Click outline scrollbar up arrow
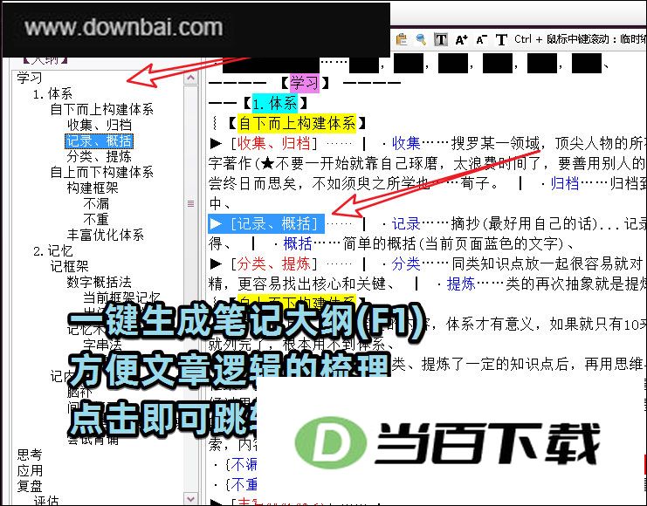The image size is (647, 506). [190, 78]
